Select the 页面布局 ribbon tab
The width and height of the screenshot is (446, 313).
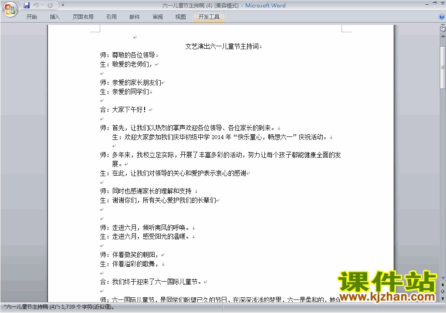click(x=83, y=17)
